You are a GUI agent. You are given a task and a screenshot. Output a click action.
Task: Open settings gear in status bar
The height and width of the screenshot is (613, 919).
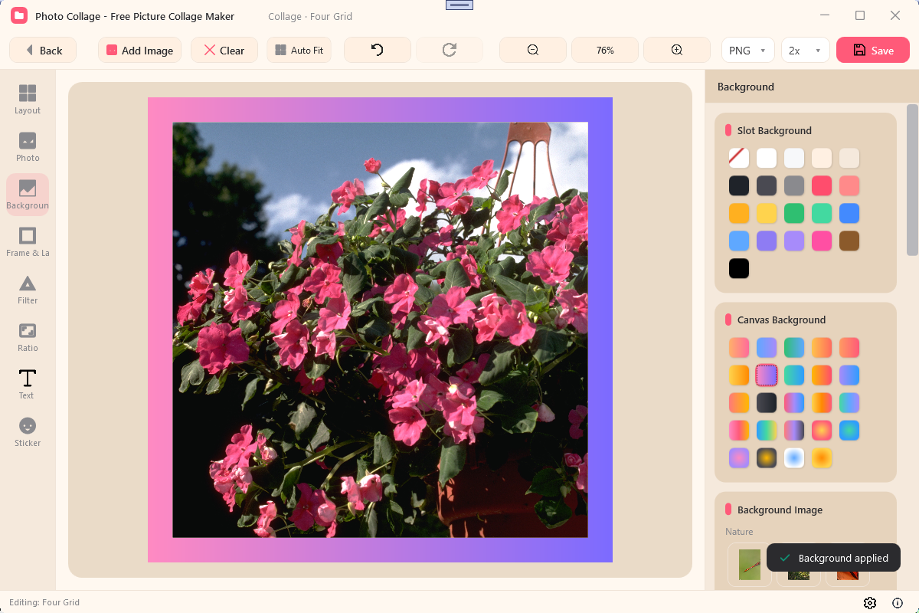(x=870, y=602)
